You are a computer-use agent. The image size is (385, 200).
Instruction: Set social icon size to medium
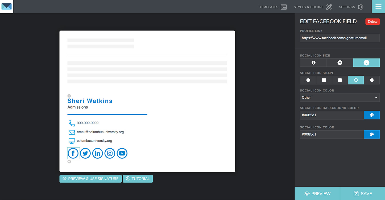coord(340,63)
